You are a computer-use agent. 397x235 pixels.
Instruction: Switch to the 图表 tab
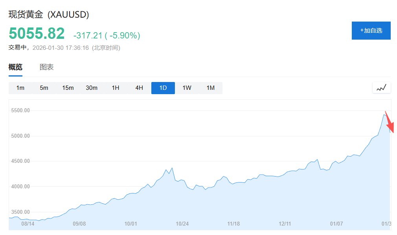47,67
